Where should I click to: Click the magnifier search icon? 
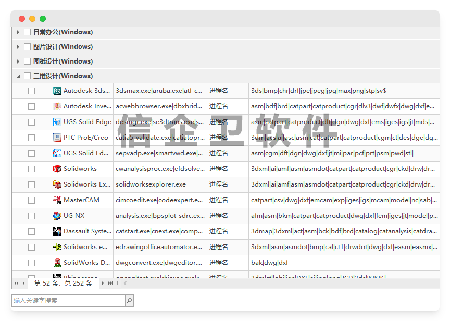point(129,301)
